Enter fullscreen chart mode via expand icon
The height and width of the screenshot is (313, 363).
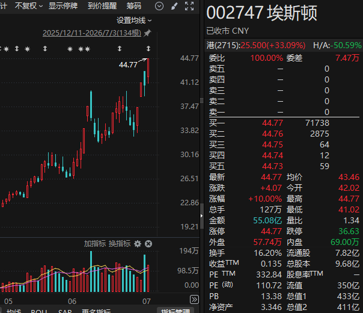coord(189,6)
